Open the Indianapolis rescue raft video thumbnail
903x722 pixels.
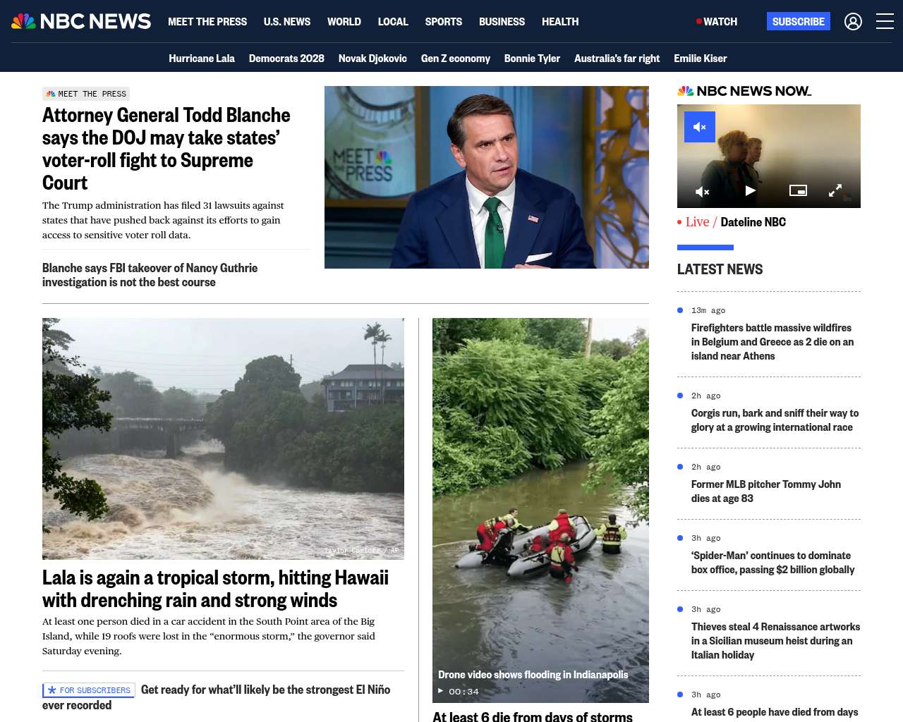540,510
